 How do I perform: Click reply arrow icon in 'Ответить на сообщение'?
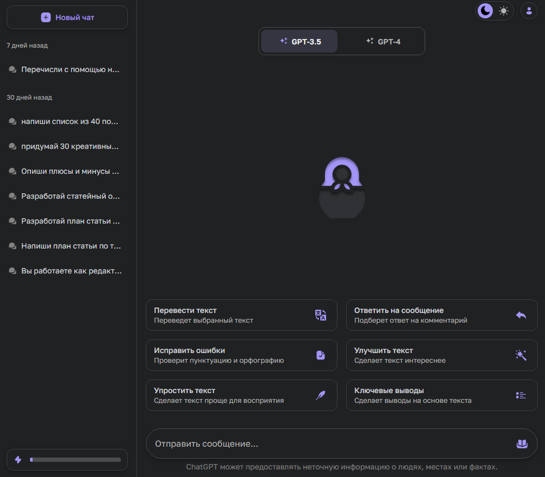[x=521, y=315]
